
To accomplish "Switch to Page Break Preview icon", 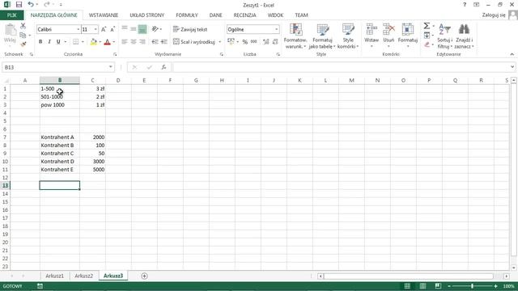I will [x=438, y=286].
